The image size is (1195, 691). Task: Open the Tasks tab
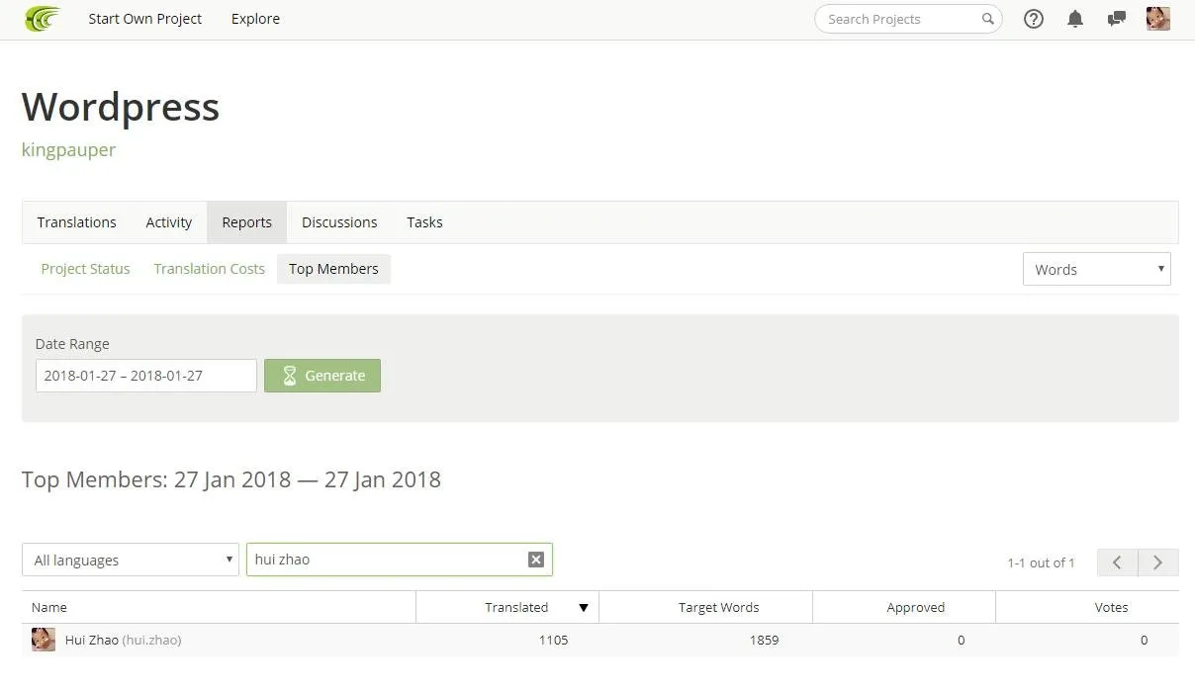point(424,222)
